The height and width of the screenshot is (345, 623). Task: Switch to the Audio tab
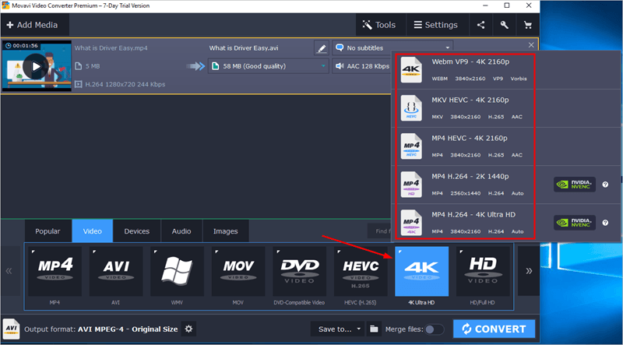181,231
